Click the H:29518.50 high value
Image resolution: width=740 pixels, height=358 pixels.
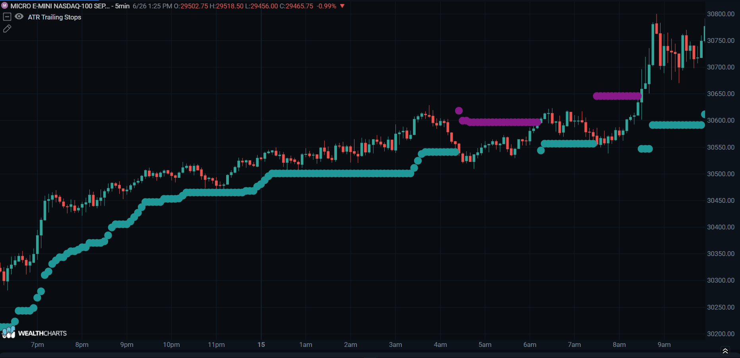(227, 6)
